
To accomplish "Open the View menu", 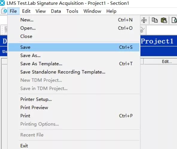I will click(x=41, y=11).
